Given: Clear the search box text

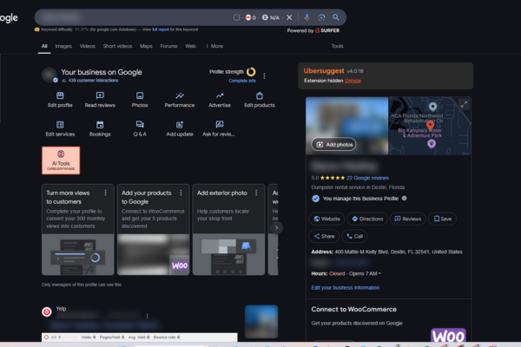Looking at the screenshot, I should pyautogui.click(x=289, y=17).
